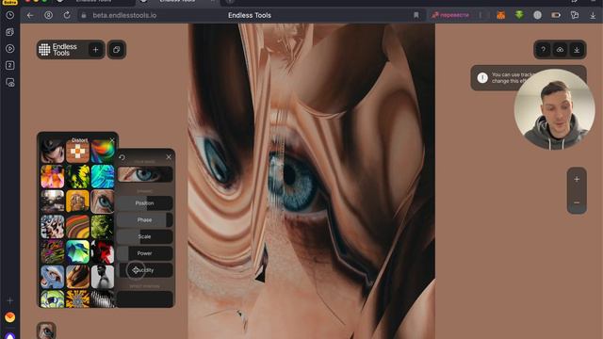The height and width of the screenshot is (339, 603).
Task: Click the empty field at bottom of settings
Action: click(144, 299)
